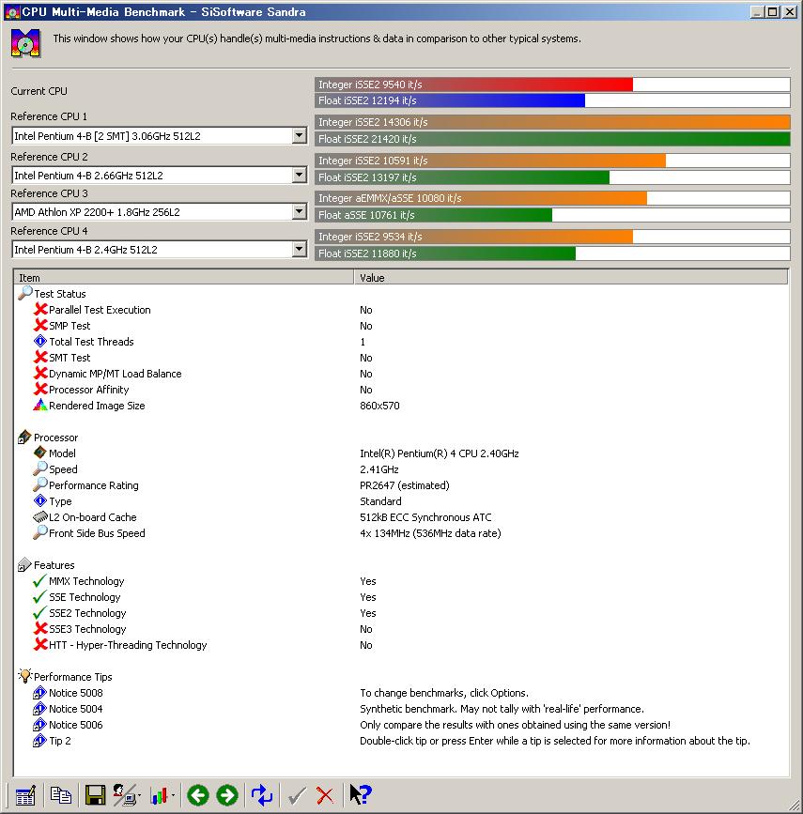Viewport: 803px width, 814px height.
Task: Open Reference CPU 1 dropdown arrow
Action: 299,136
